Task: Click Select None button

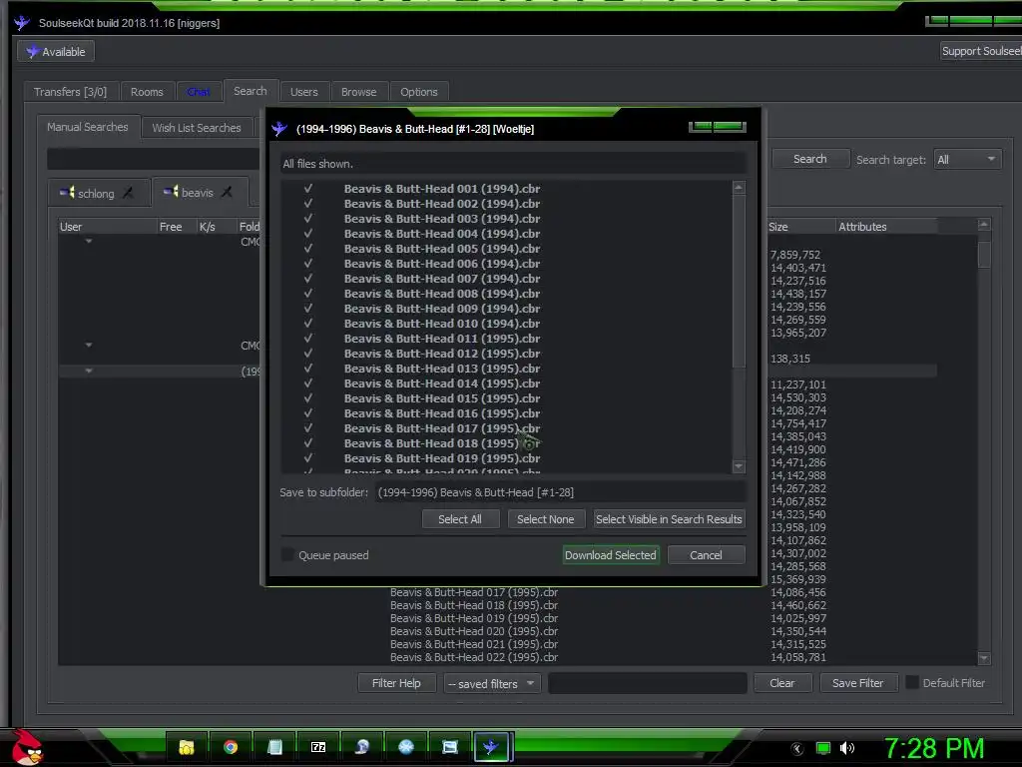Action: click(x=546, y=519)
